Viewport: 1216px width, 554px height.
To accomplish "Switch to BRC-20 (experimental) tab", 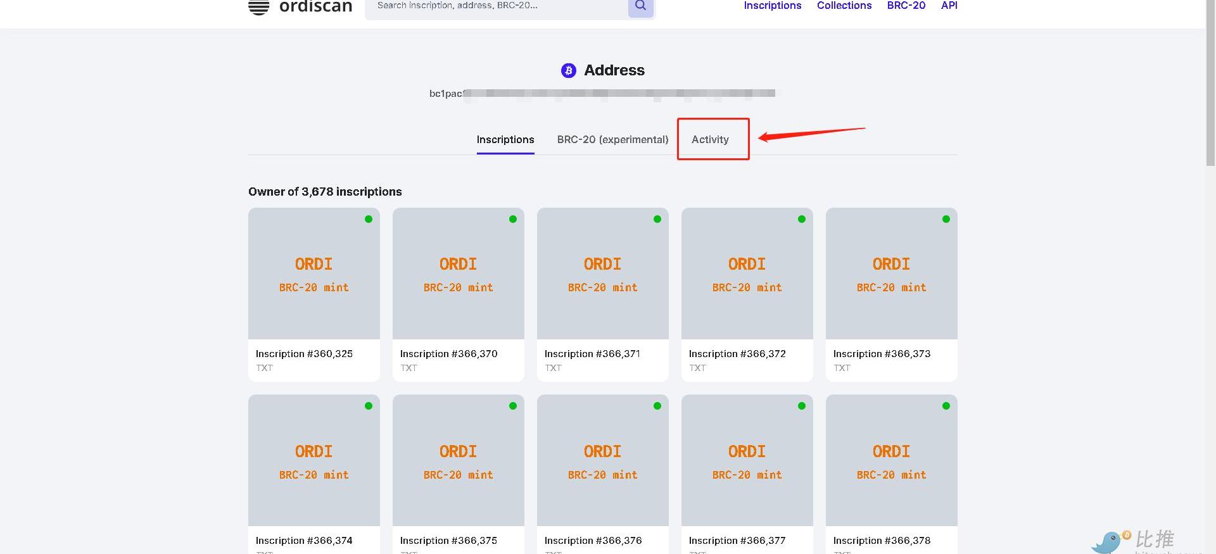I will point(612,139).
